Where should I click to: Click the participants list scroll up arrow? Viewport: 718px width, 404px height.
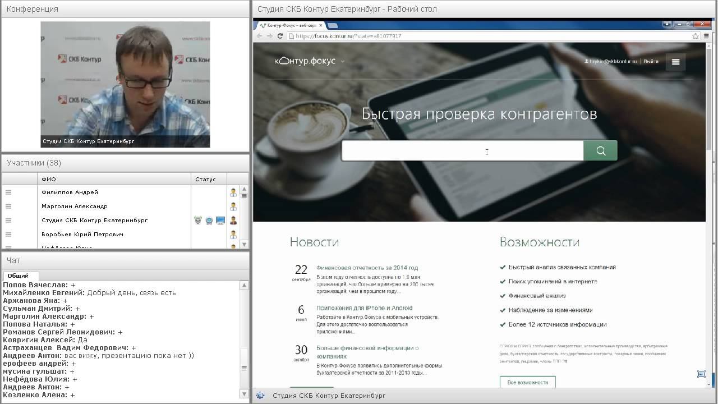(x=244, y=189)
